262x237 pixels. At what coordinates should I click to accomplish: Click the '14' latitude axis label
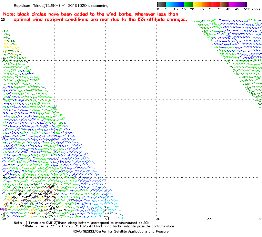3,138
